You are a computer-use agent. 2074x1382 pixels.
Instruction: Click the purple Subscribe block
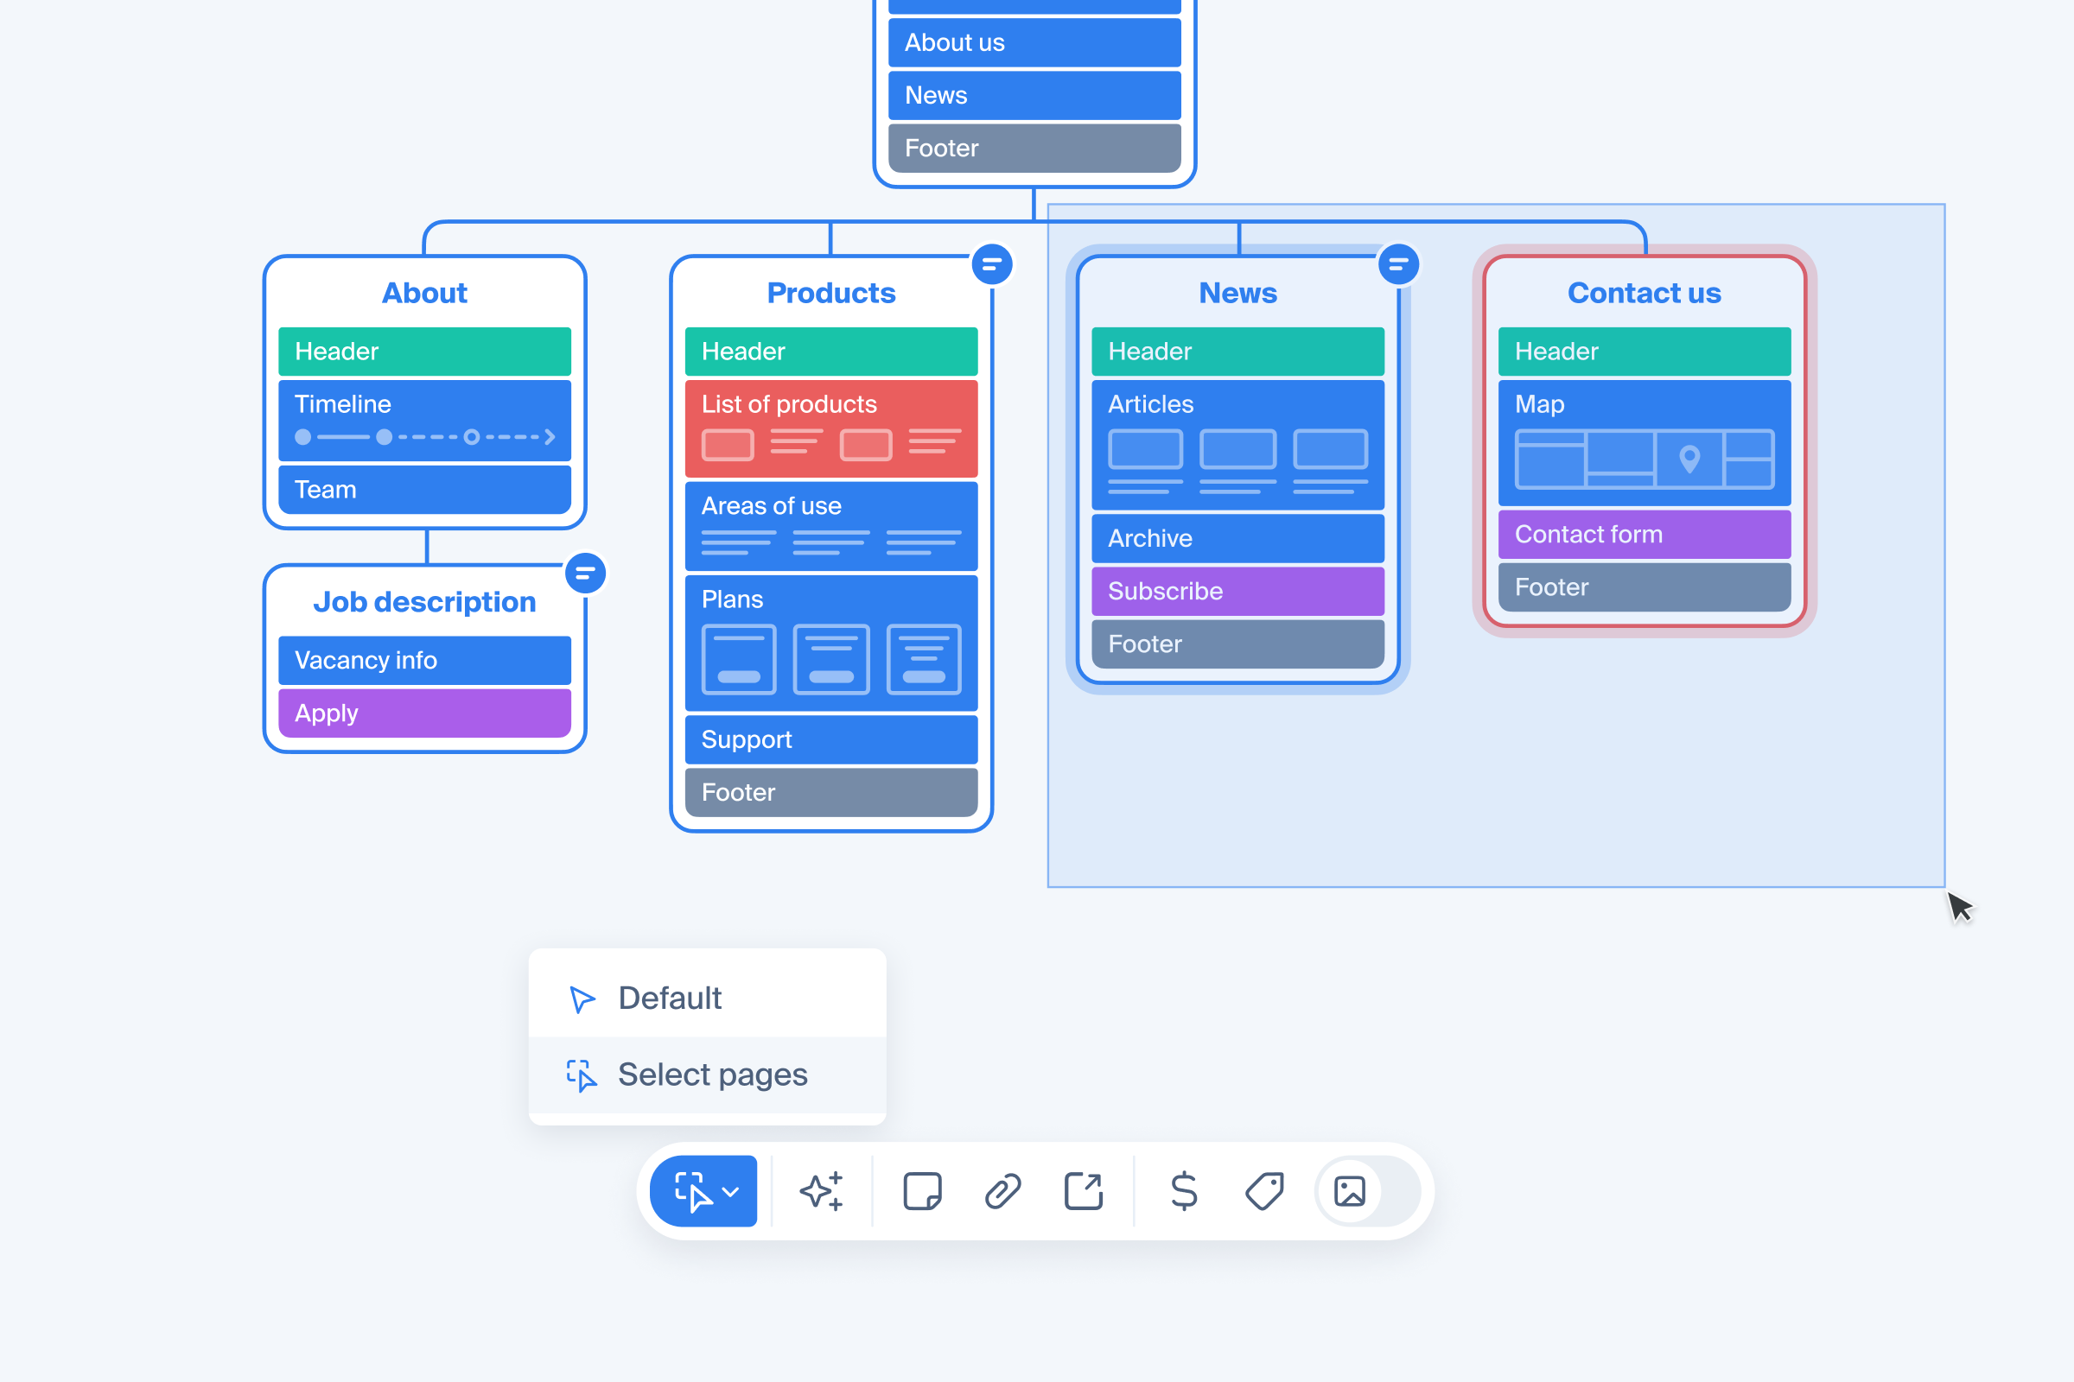coord(1237,592)
